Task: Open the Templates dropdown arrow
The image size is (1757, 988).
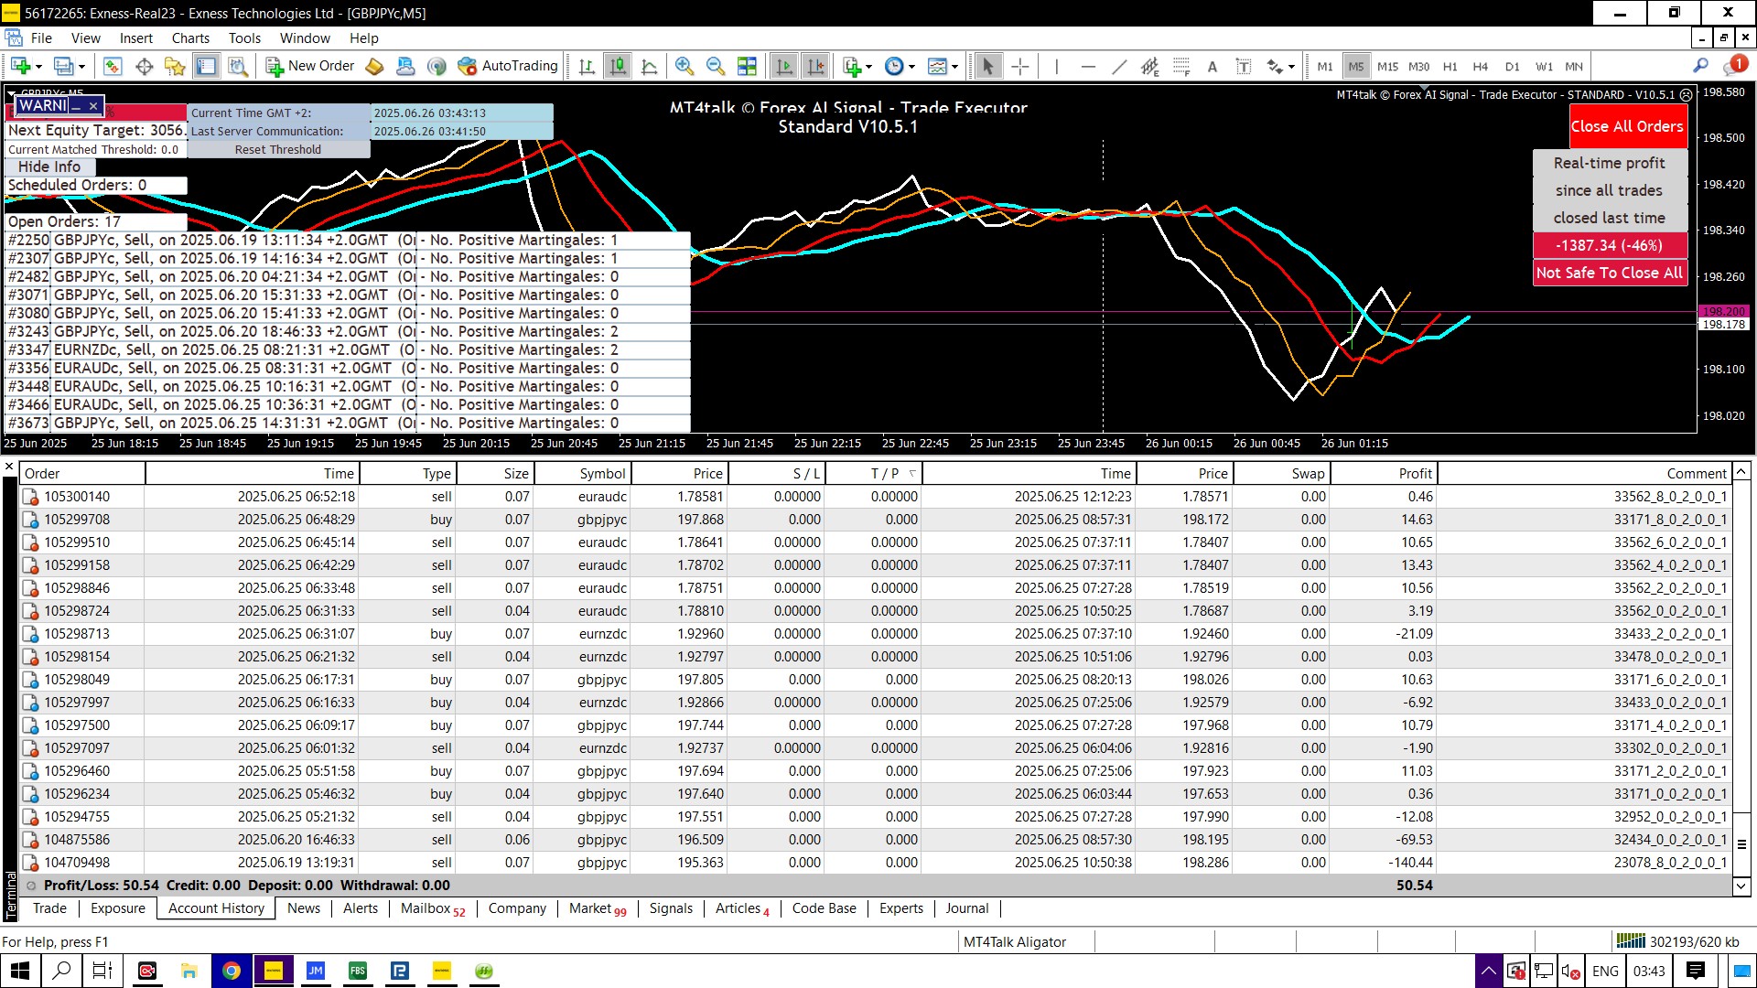Action: click(954, 66)
